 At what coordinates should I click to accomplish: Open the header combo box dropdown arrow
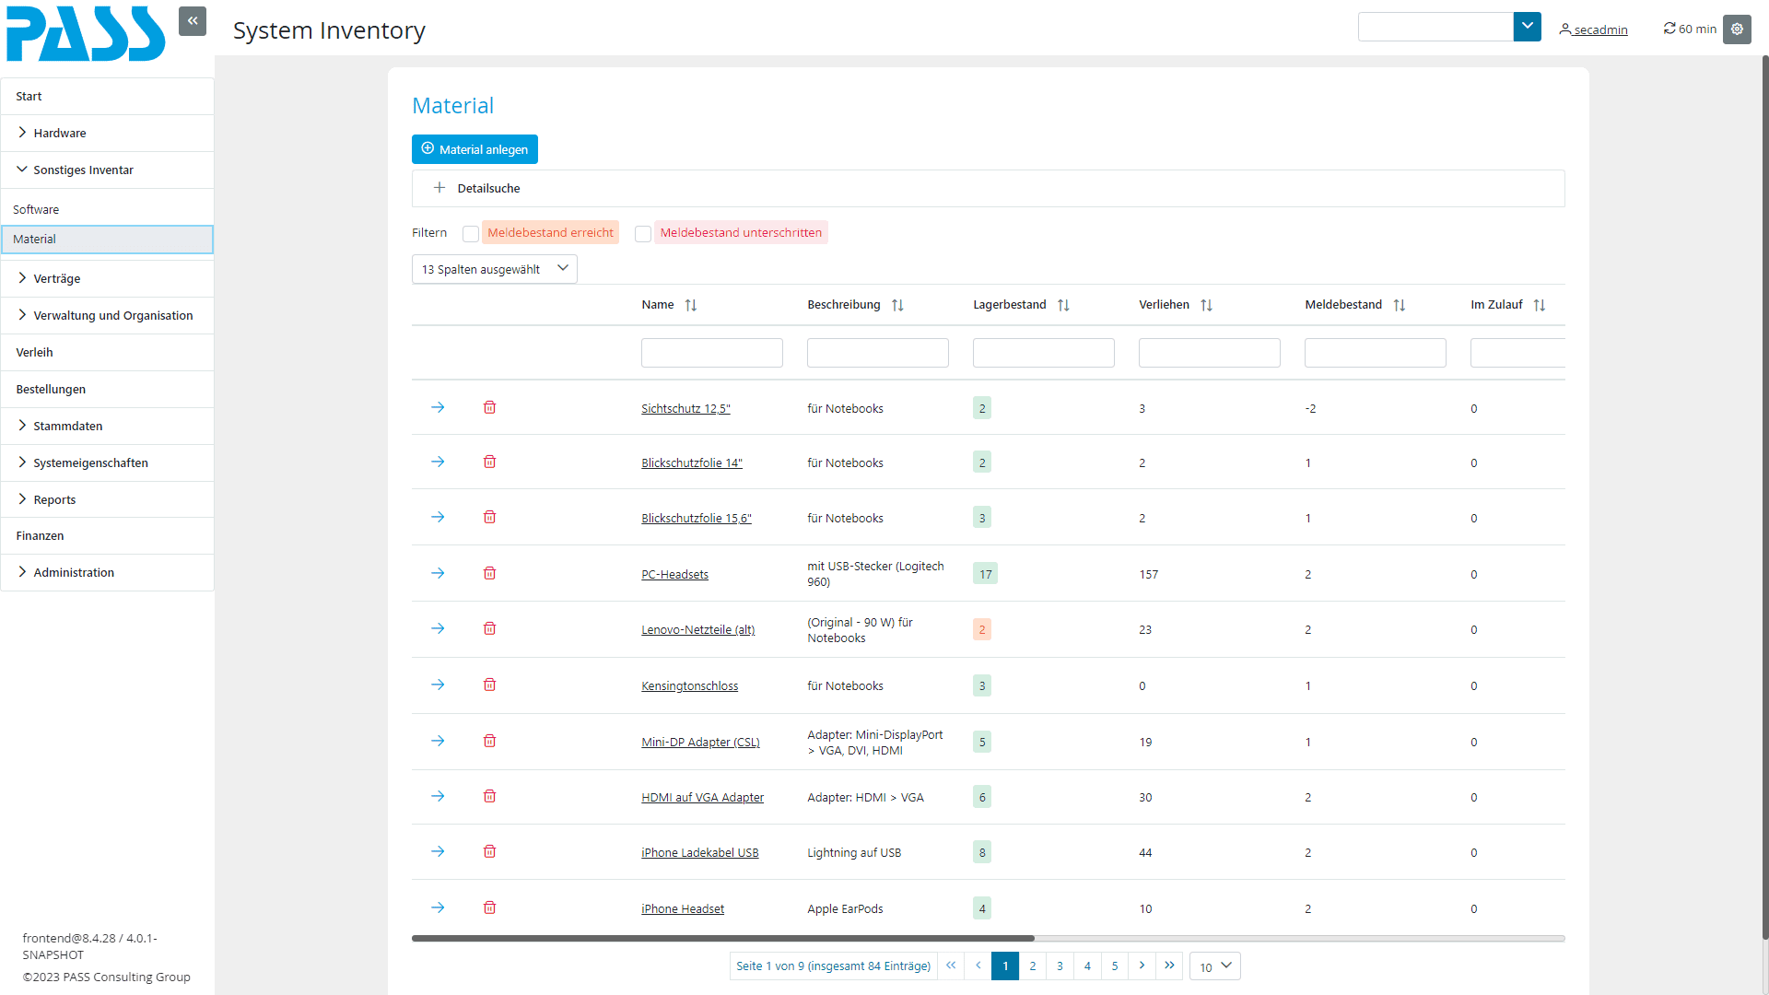pos(1528,27)
